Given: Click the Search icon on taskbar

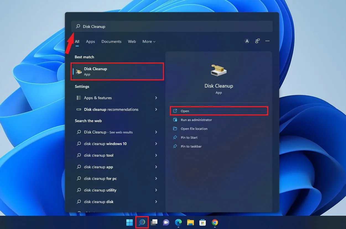Looking at the screenshot, I should click(x=142, y=222).
